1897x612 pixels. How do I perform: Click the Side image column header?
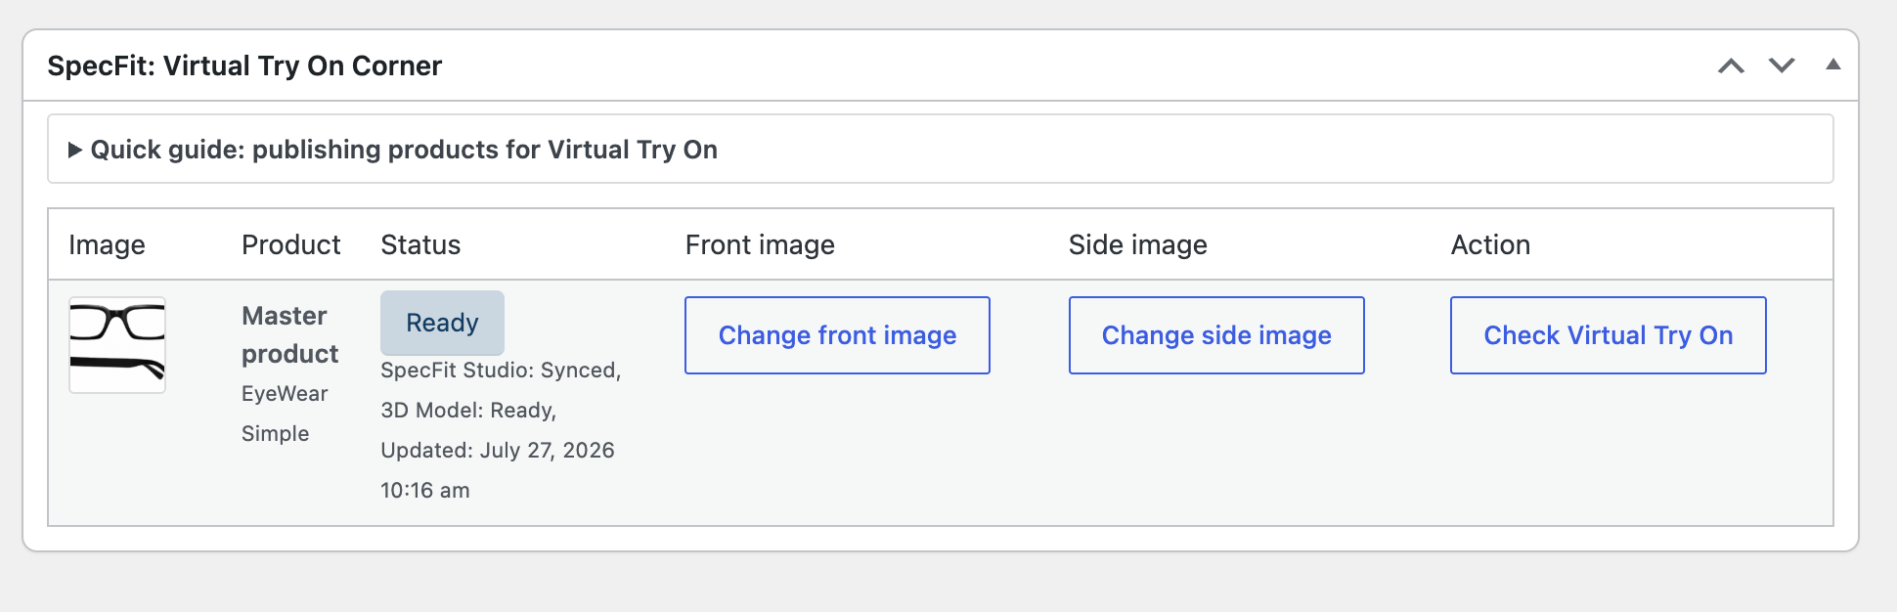point(1138,244)
